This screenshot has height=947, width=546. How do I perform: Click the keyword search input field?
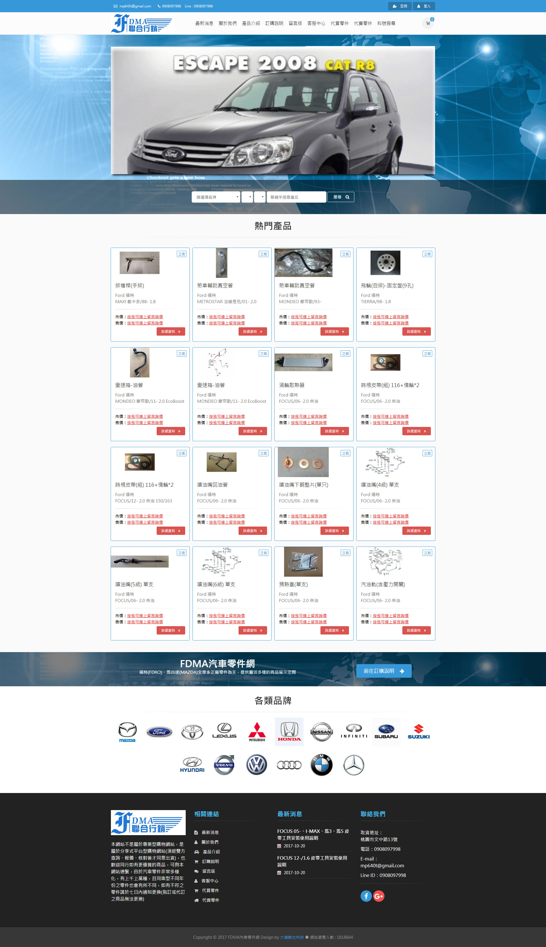click(x=296, y=197)
